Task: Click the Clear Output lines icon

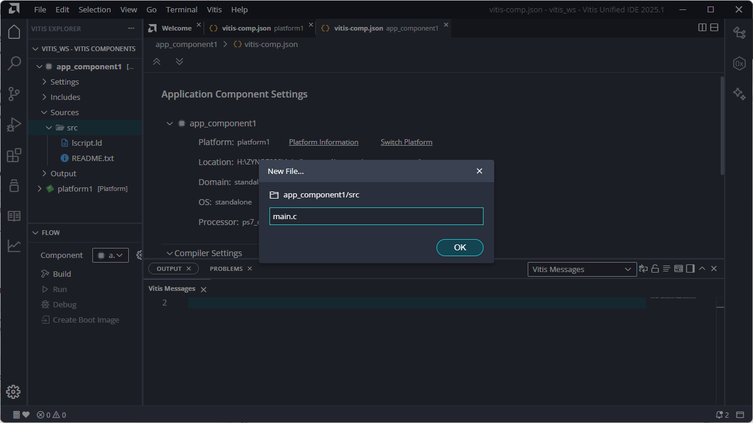Action: tap(667, 269)
